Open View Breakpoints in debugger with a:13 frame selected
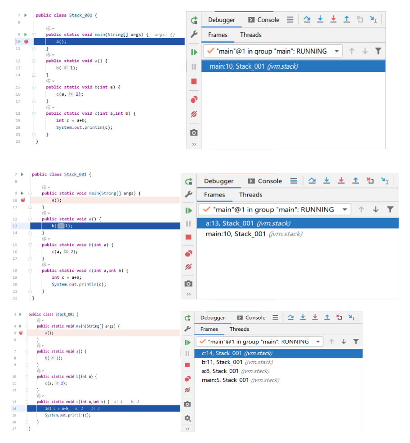This screenshot has width=410, height=443. [x=188, y=254]
